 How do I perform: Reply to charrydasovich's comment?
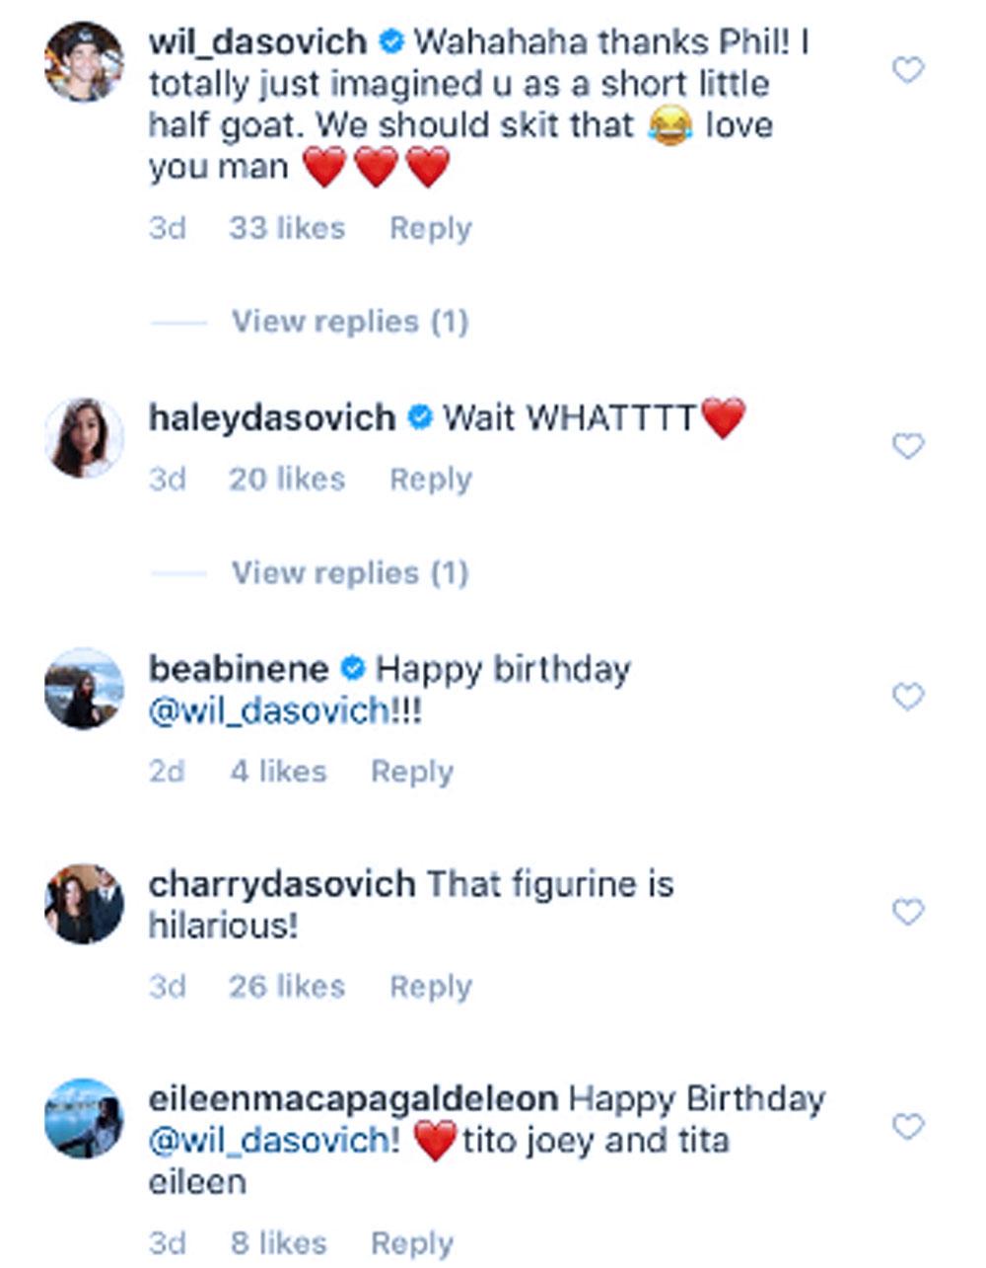click(430, 986)
